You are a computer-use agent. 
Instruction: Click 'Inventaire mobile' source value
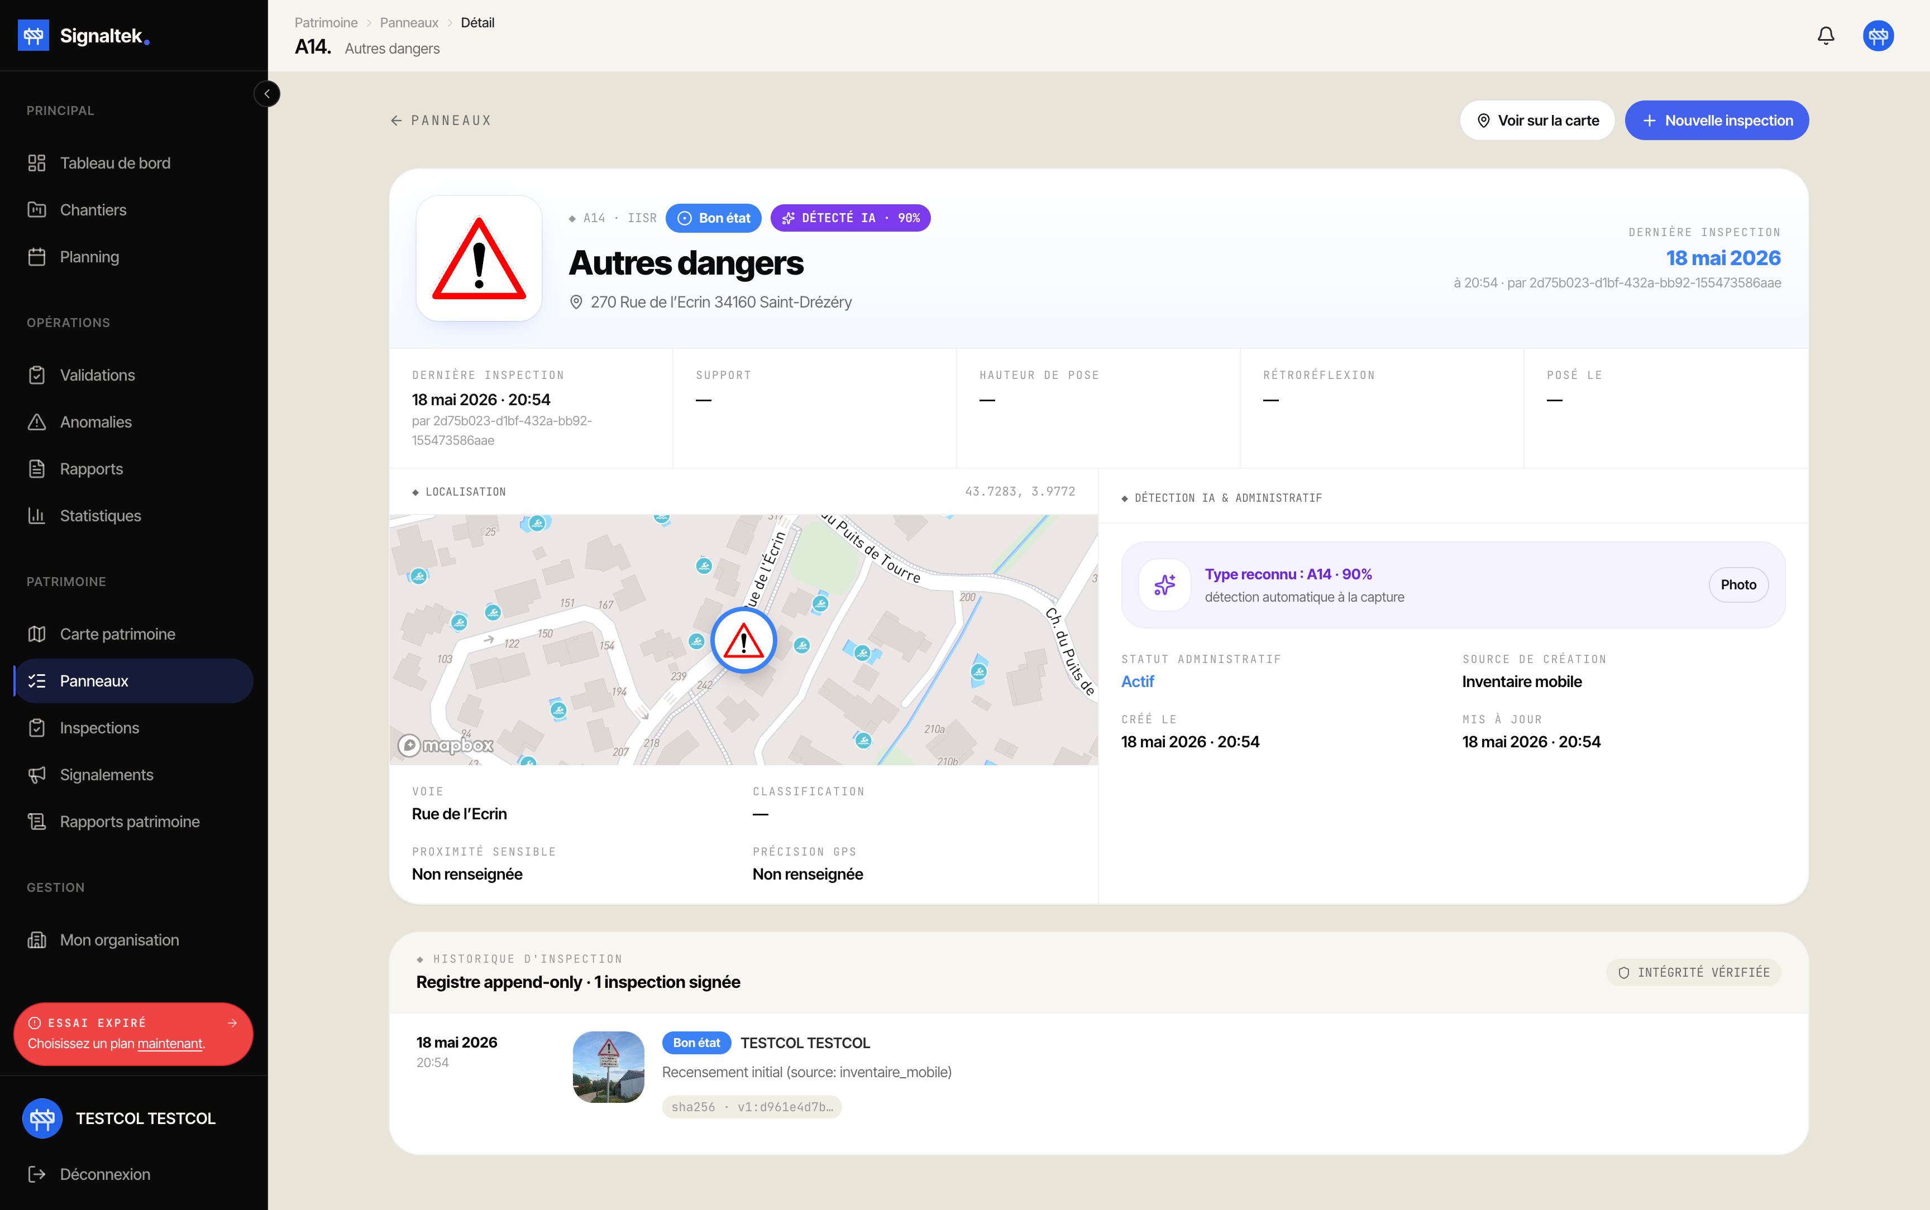[1522, 682]
